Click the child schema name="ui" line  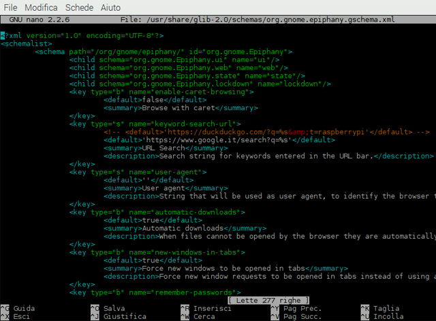point(174,60)
